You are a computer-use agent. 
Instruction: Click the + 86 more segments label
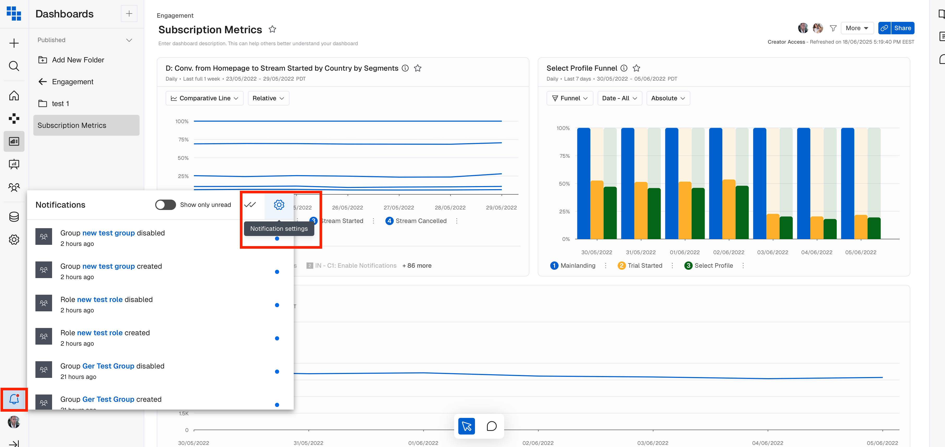pos(417,265)
